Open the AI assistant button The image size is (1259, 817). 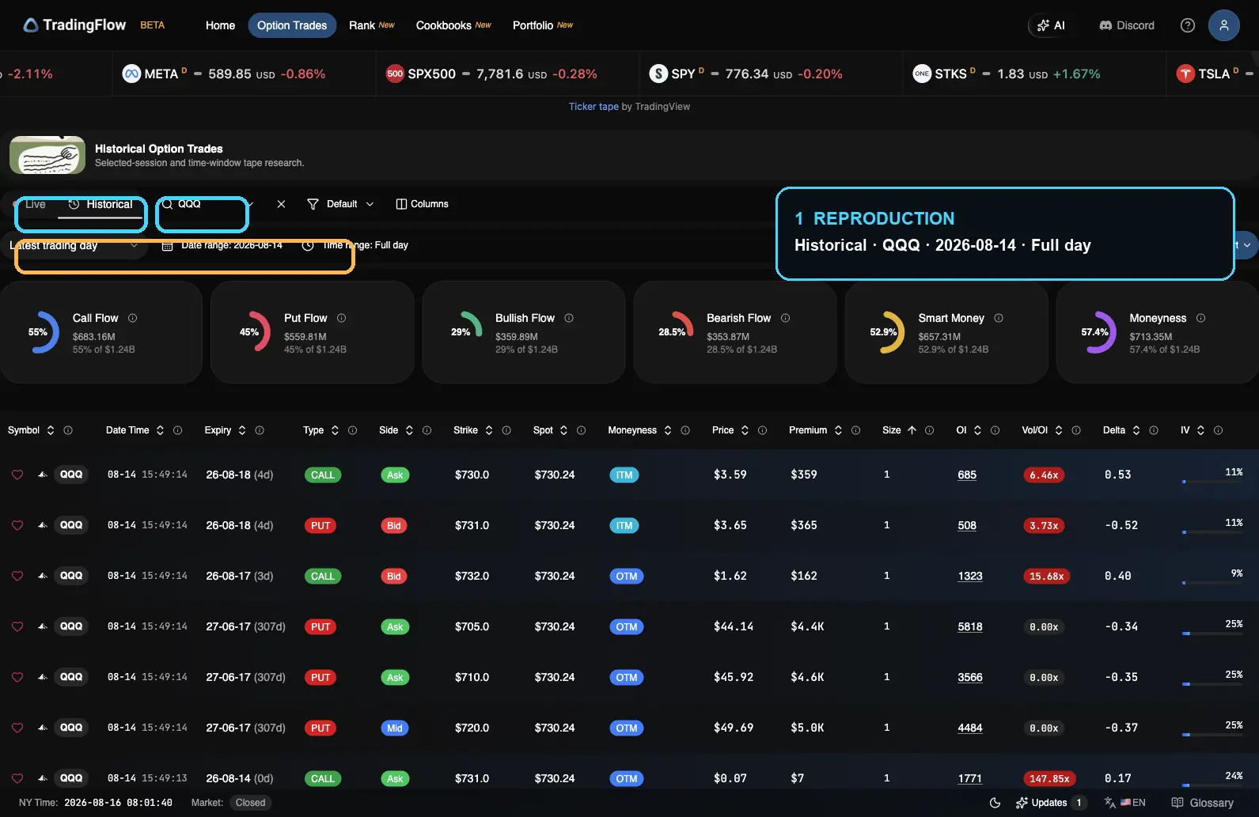pos(1051,25)
